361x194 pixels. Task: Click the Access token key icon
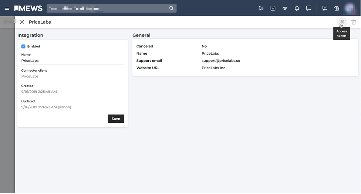tap(342, 22)
